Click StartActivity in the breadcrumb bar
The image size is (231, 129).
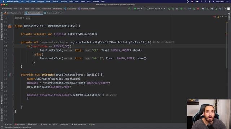(7, 9)
